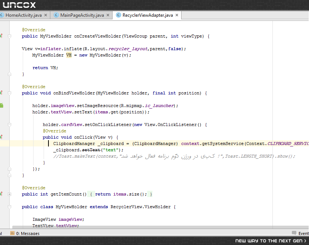This screenshot has height=245, width=309.
Task: Collapse the onBindViewHolder method fold marker
Action: coord(9,93)
